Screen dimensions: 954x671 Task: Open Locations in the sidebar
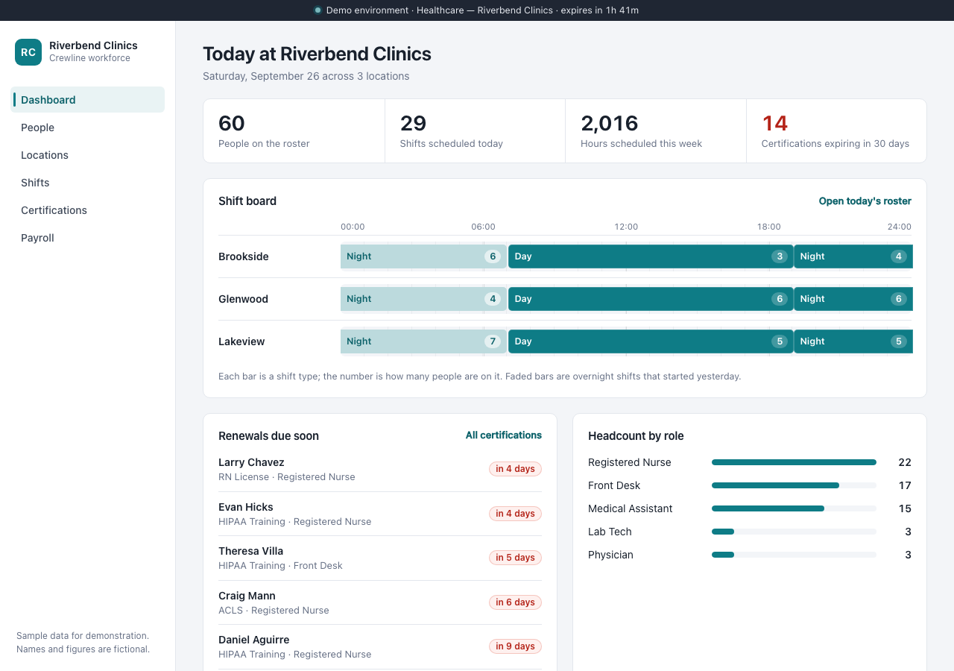(88, 155)
